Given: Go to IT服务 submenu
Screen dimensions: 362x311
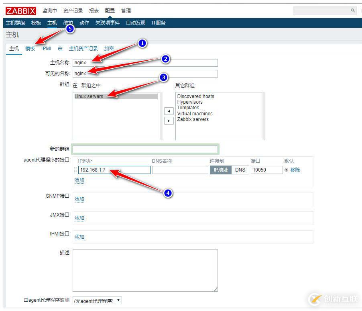Looking at the screenshot, I should (159, 23).
